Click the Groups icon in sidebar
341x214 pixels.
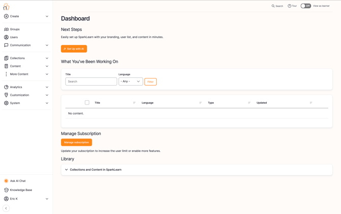pyautogui.click(x=6, y=29)
